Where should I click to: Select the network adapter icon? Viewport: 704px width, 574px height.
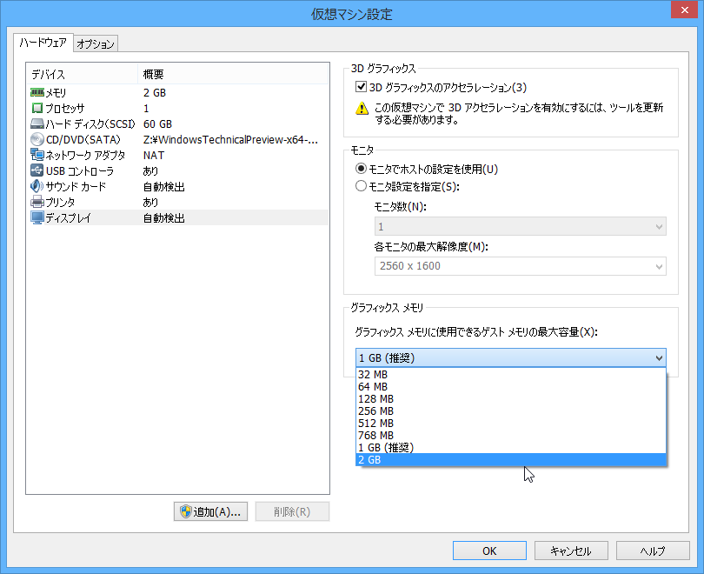pyautogui.click(x=37, y=155)
